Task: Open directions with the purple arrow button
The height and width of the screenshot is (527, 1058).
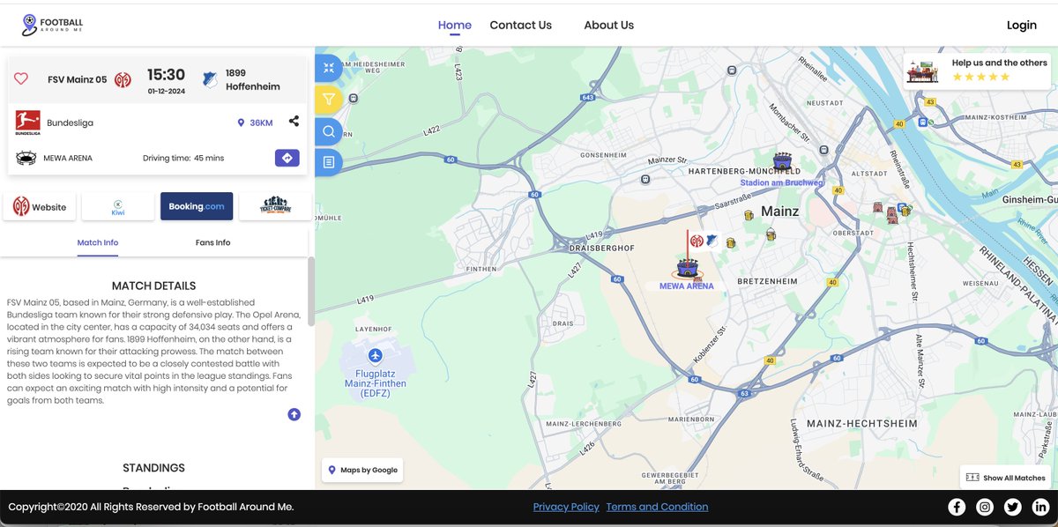Action: click(287, 158)
